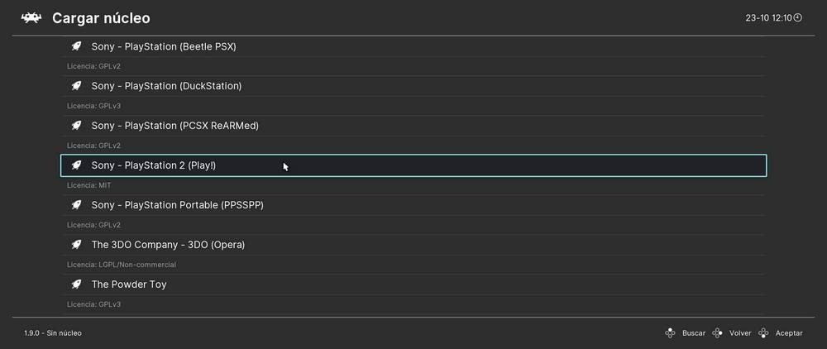The image size is (827, 349).
Task: Open The 3DO Company - 3DO (Opera) core
Action: pyautogui.click(x=413, y=245)
